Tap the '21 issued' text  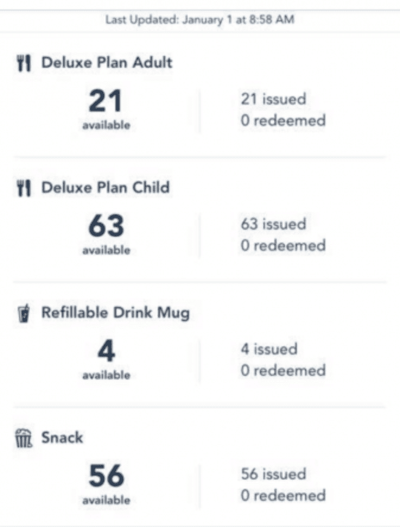tap(273, 99)
